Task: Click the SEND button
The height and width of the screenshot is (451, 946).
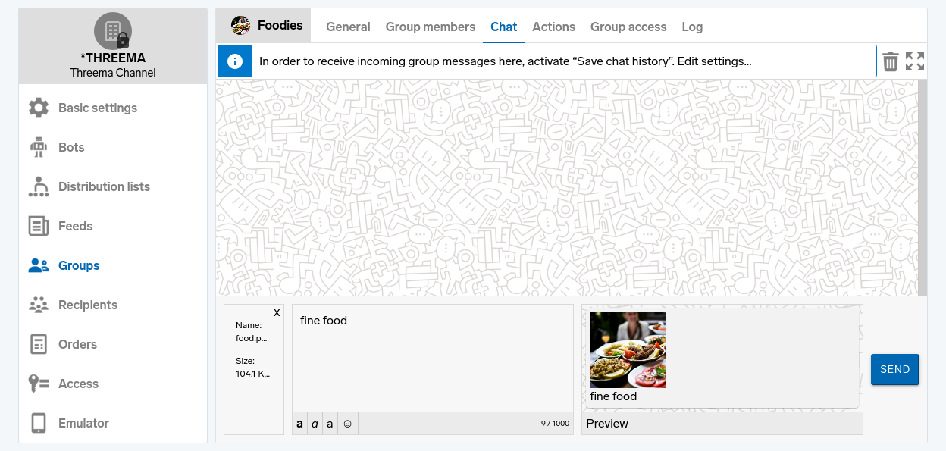Action: click(894, 369)
